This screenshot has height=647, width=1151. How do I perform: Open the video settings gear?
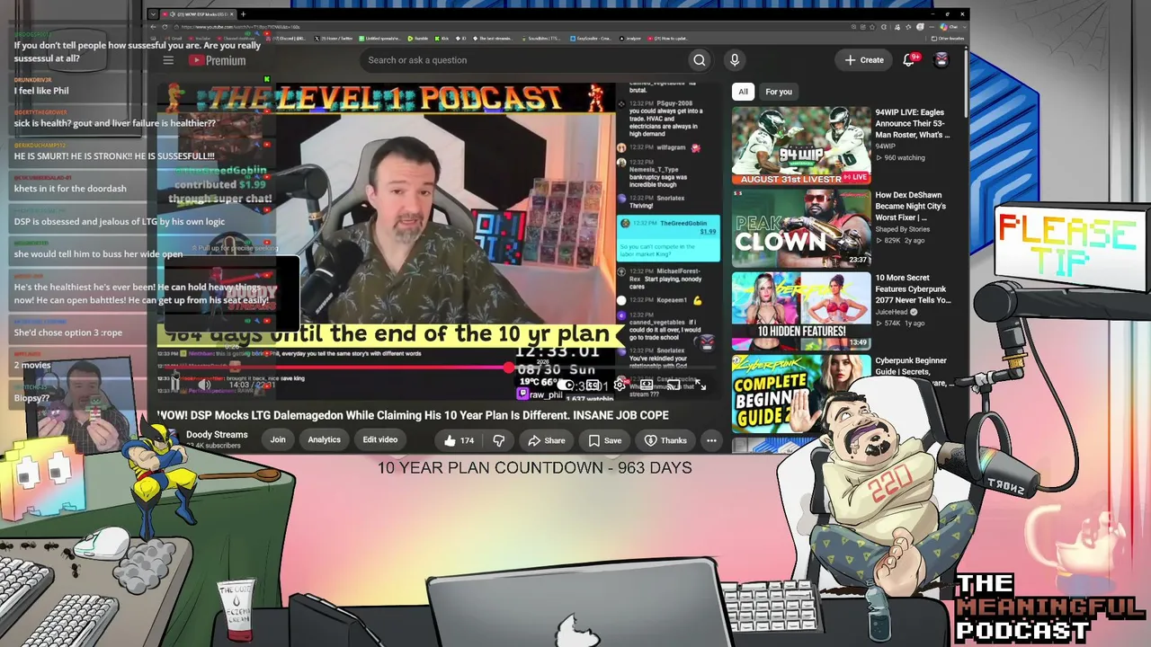pyautogui.click(x=620, y=385)
